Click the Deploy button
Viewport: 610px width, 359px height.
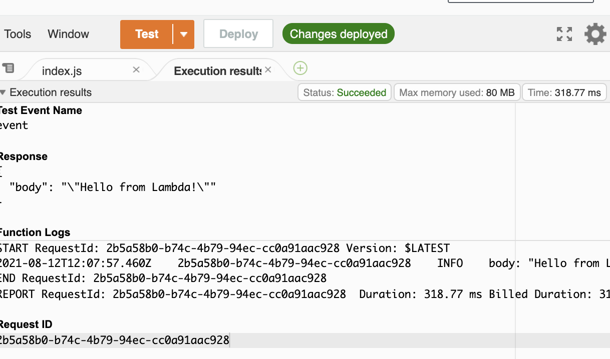pyautogui.click(x=238, y=34)
